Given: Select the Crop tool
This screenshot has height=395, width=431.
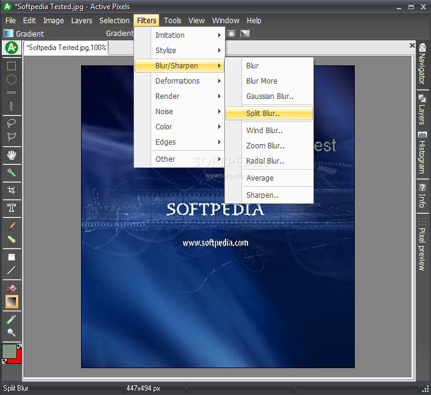Looking at the screenshot, I should point(11,190).
